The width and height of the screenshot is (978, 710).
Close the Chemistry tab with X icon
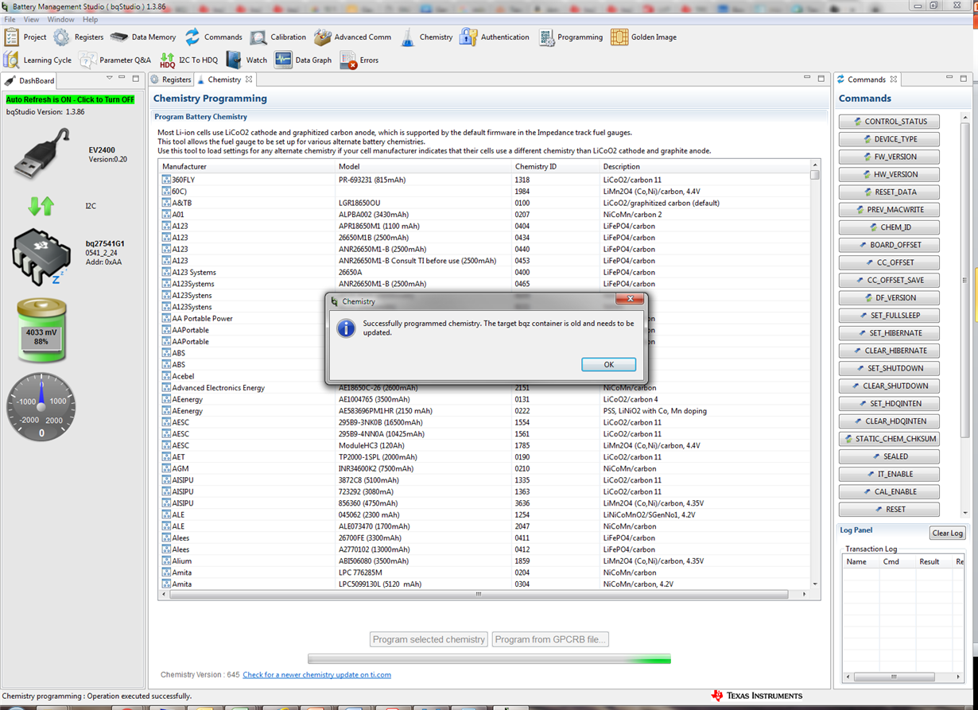[x=249, y=80]
